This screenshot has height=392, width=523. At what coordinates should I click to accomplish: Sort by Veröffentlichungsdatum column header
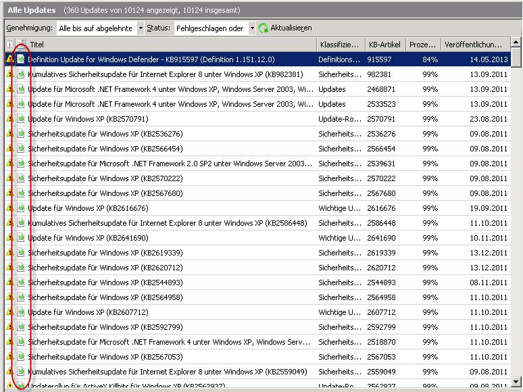coord(475,45)
